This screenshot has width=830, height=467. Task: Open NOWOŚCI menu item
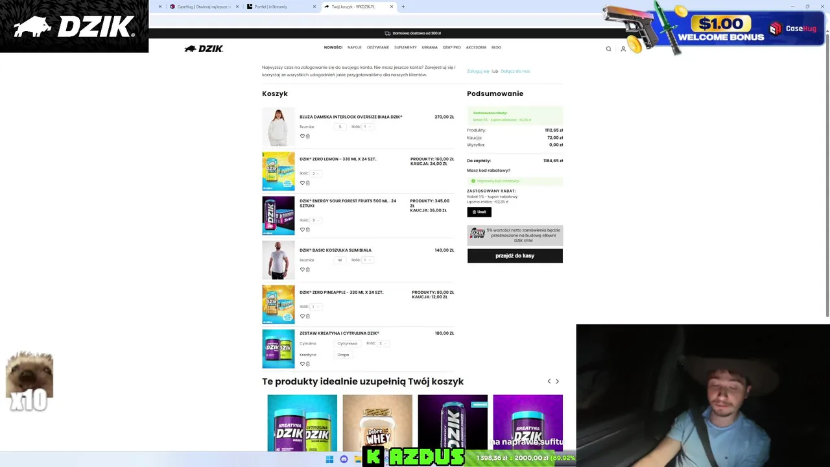coord(333,47)
